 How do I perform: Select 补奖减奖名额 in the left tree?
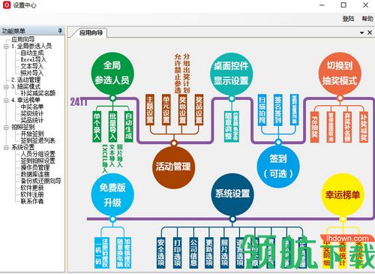click(x=38, y=93)
